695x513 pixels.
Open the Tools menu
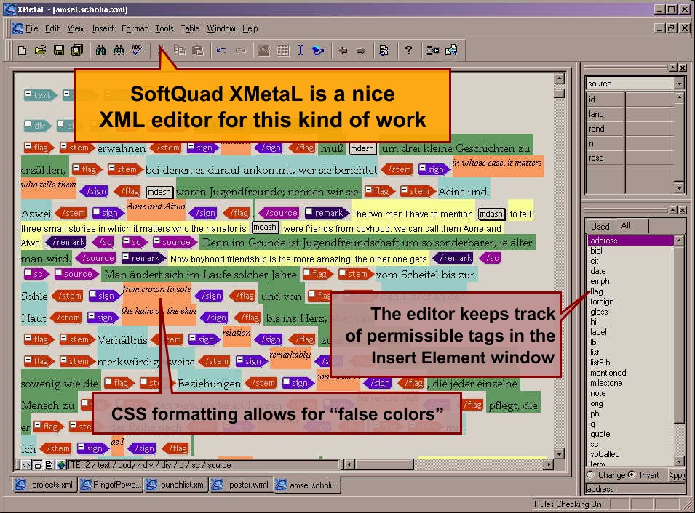[164, 29]
